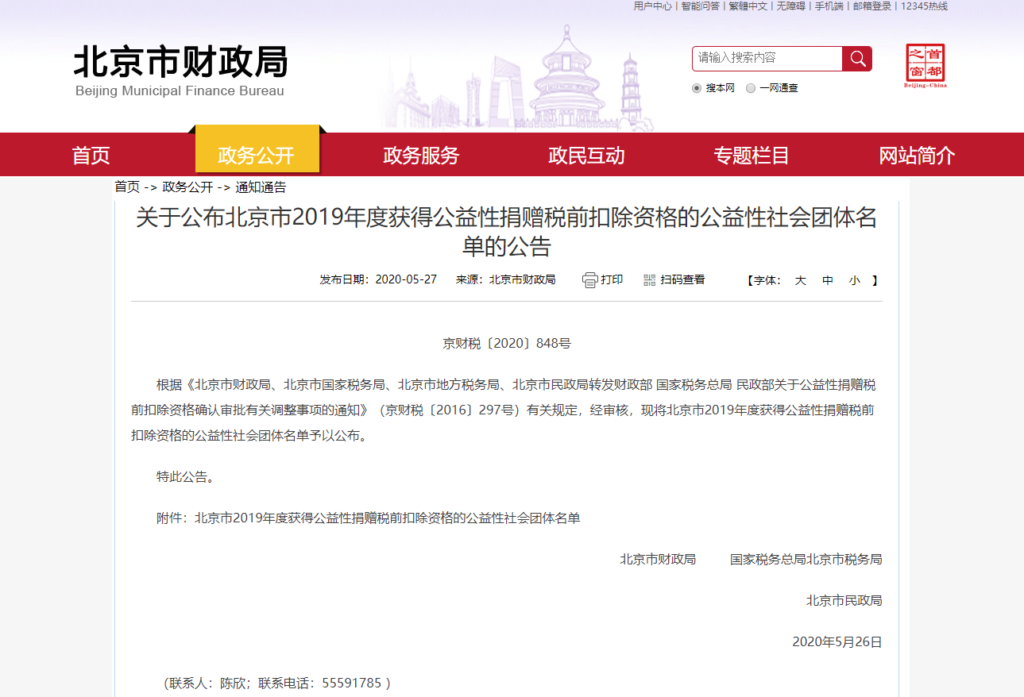Screen dimensions: 1024x697
Task: Open the 12345热线 link
Action: pyautogui.click(x=924, y=6)
